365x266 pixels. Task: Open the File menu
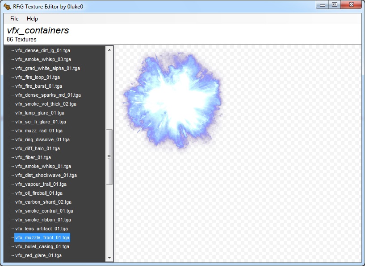pos(14,19)
